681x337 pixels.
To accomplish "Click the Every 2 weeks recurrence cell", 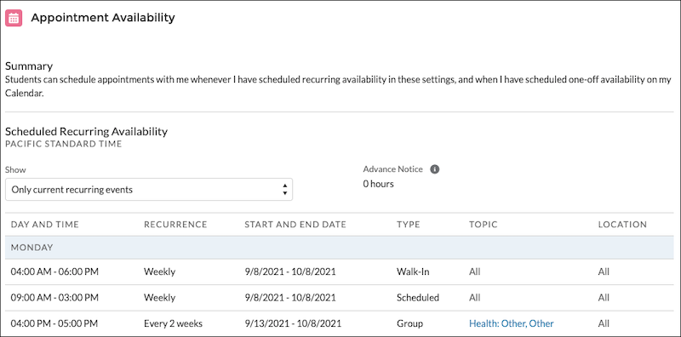I will 174,323.
